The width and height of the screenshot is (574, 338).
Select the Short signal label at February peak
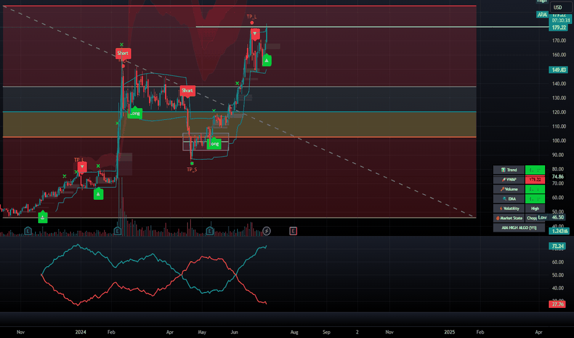pyautogui.click(x=123, y=53)
